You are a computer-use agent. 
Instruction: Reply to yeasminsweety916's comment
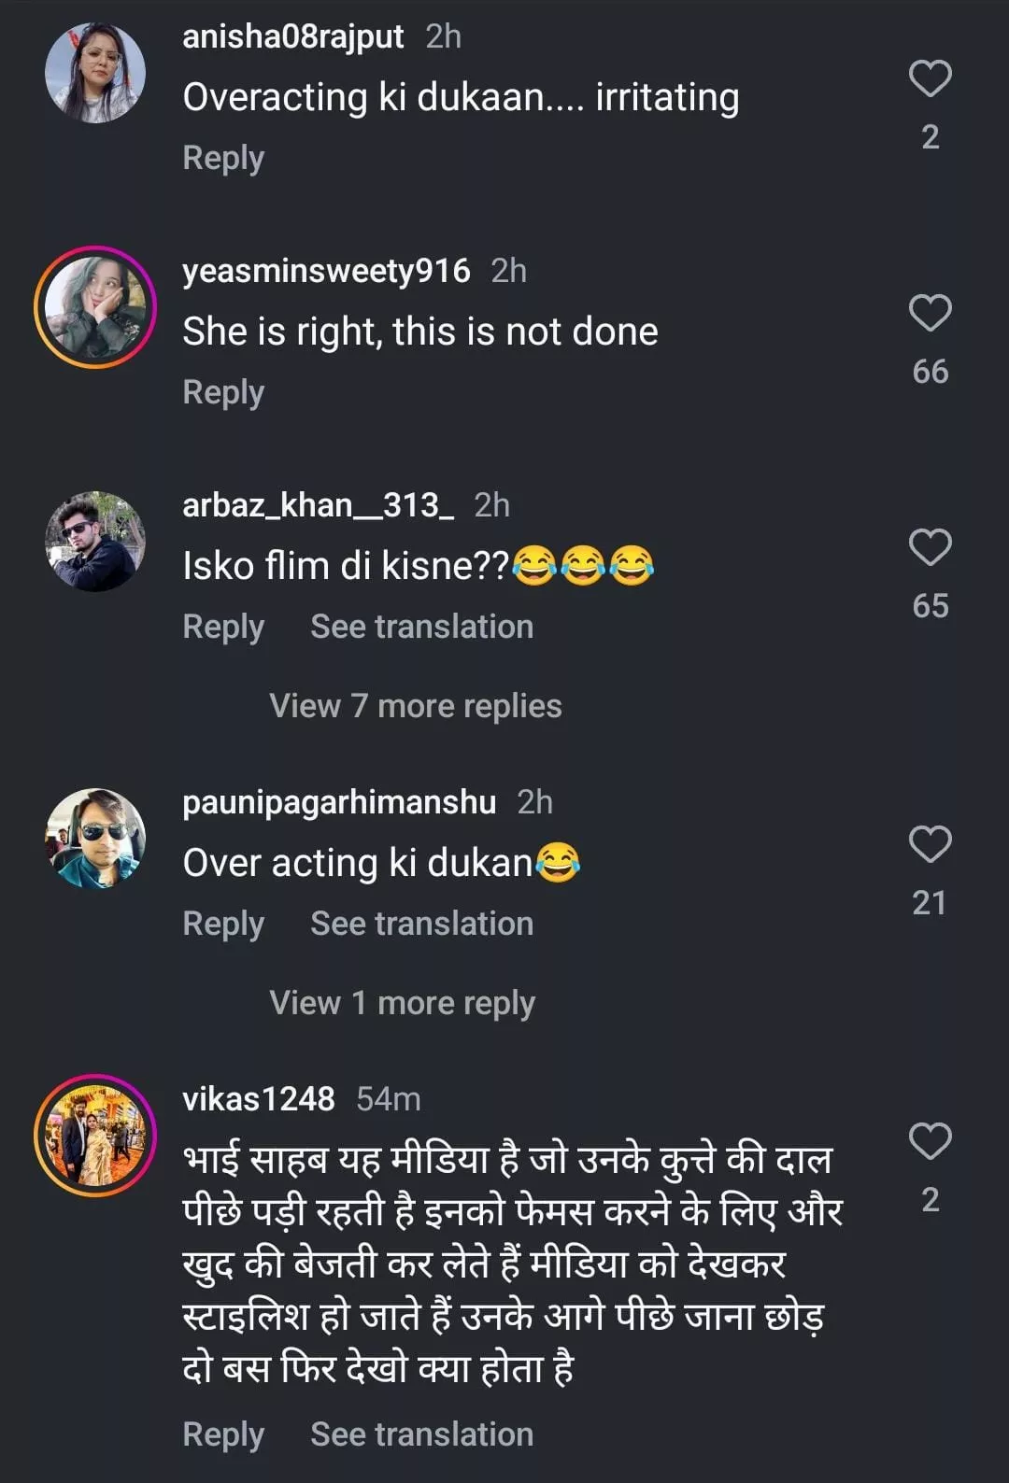(x=223, y=392)
